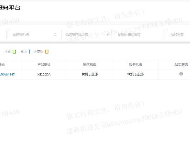Screen dimensions: 190x143
Task: Click 挖机事业部 under 服务机构 column
Action: 135,74
